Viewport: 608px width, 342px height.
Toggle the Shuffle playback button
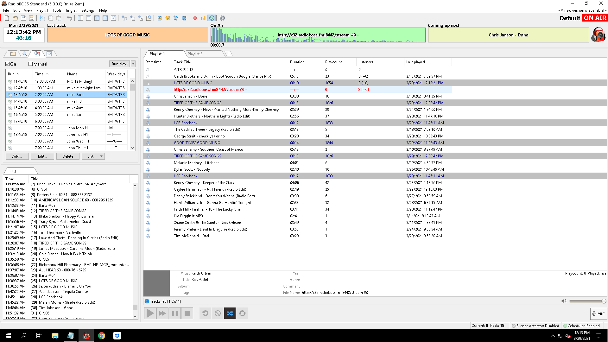[230, 313]
